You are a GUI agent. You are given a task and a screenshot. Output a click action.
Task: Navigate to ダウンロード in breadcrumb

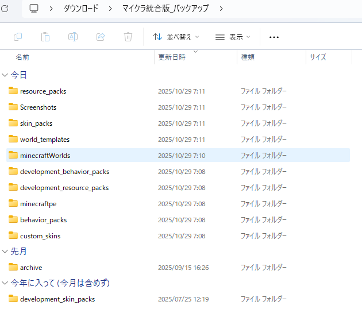coord(80,9)
